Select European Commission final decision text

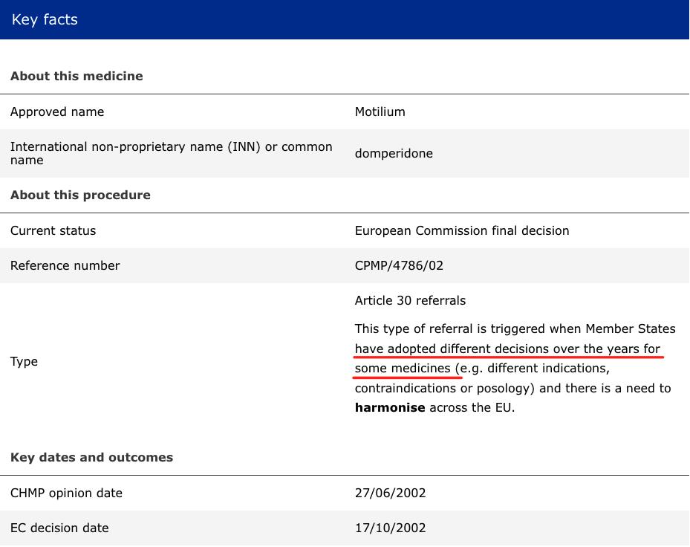[x=461, y=231]
